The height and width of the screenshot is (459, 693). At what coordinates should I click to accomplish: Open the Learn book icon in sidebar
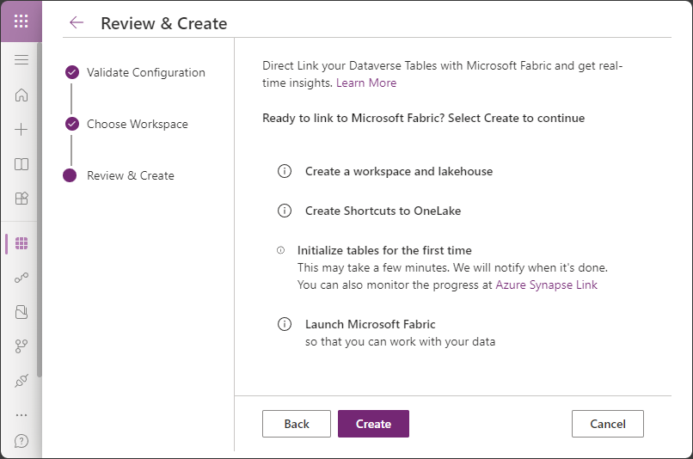(21, 164)
